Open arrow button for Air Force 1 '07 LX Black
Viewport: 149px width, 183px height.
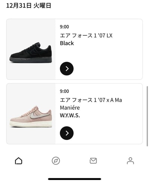coord(67,68)
